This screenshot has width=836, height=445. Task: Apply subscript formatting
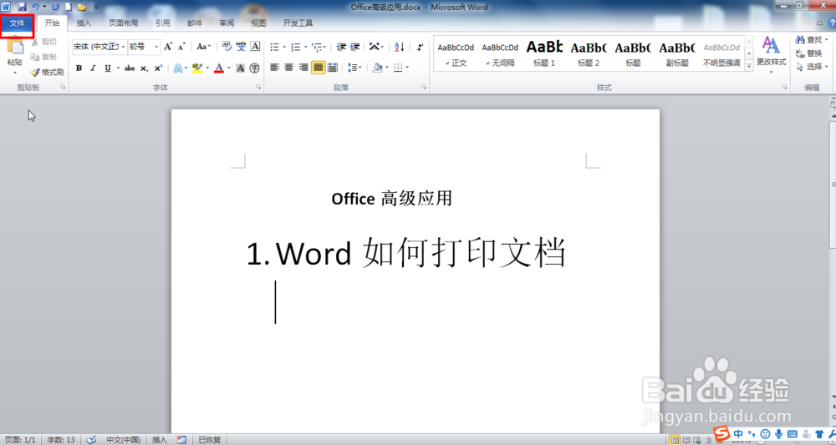click(144, 68)
